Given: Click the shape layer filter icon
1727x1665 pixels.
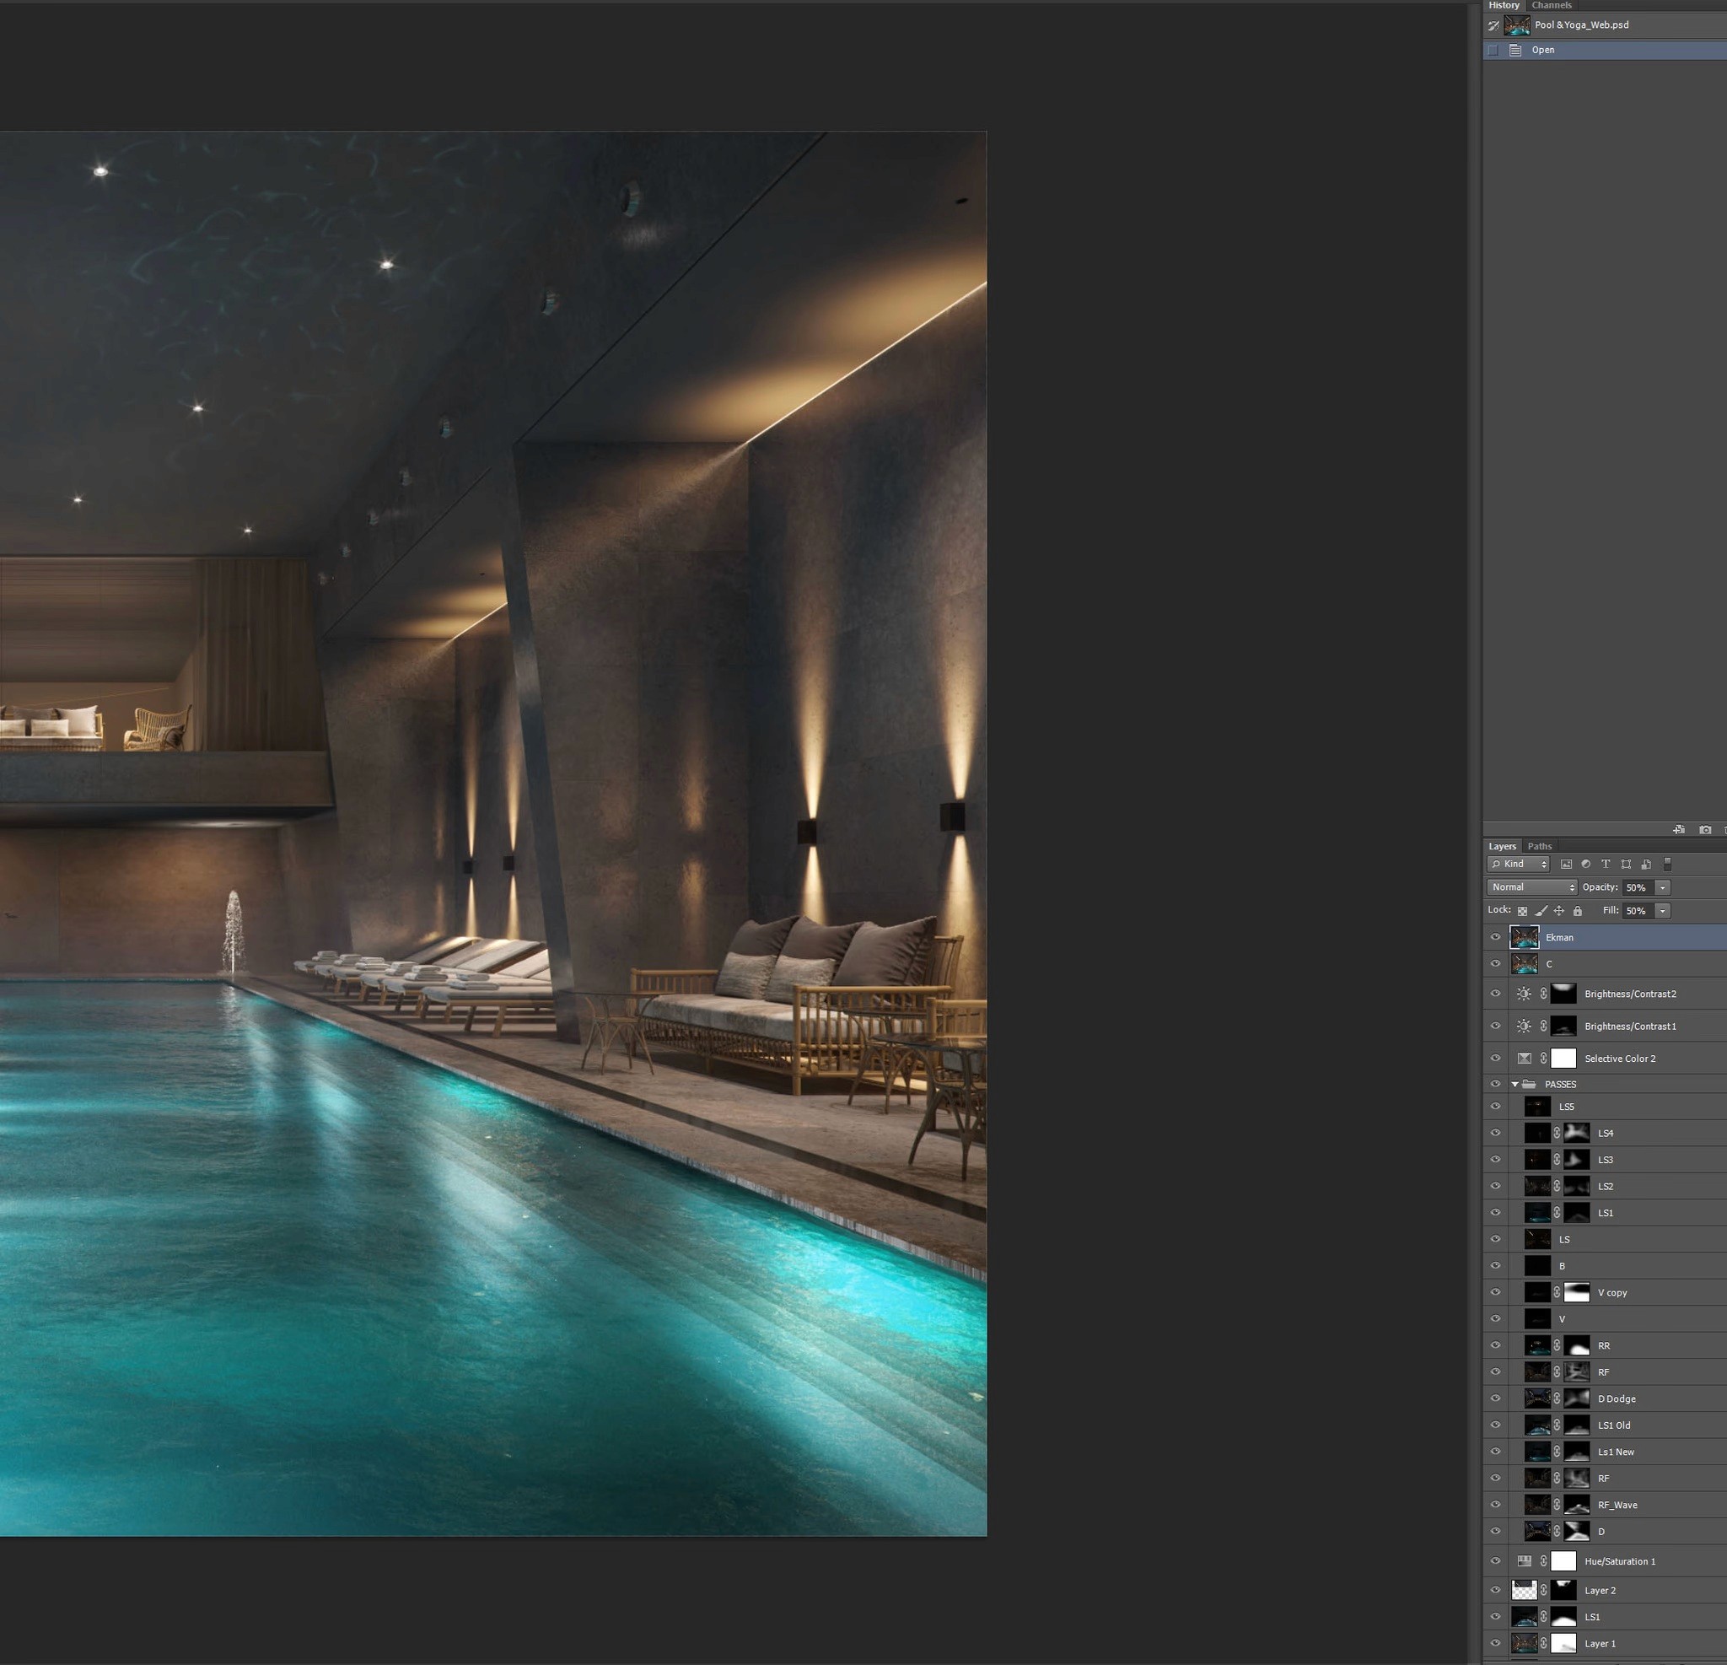Looking at the screenshot, I should [x=1626, y=865].
